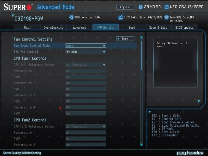Switch to the Overclocking tab

point(53,27)
